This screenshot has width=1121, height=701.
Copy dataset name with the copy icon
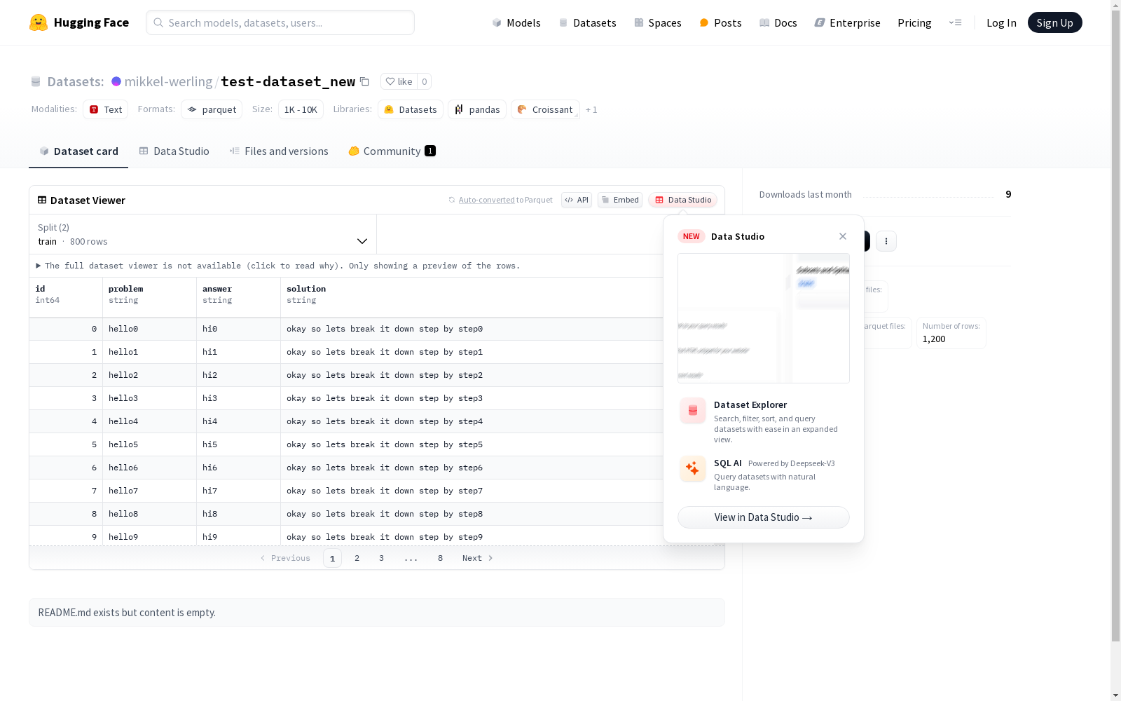point(364,81)
